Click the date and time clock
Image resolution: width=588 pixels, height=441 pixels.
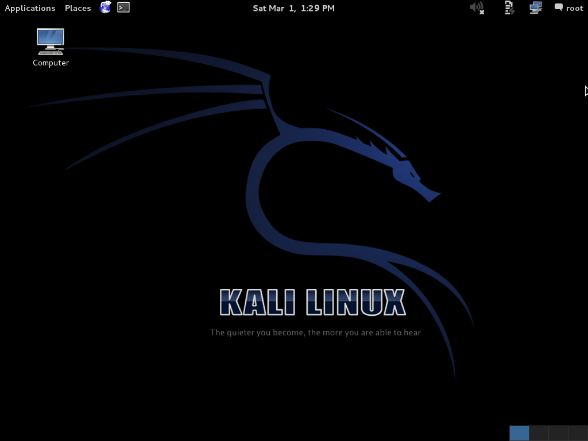coord(293,8)
